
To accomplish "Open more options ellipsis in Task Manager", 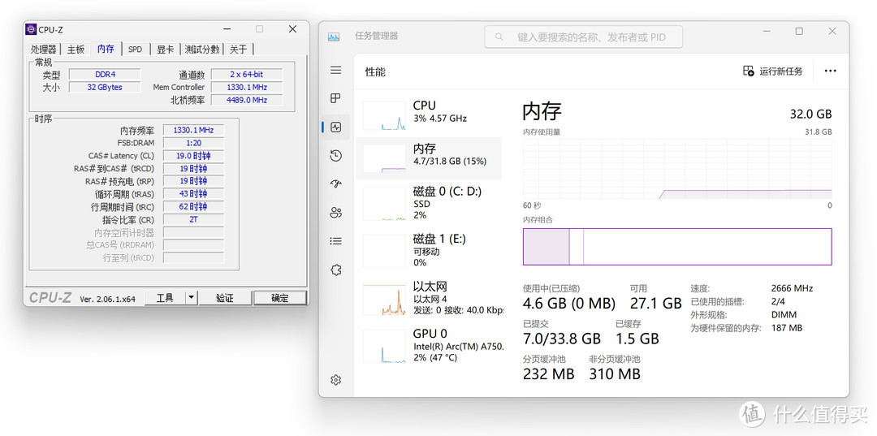I will pyautogui.click(x=830, y=71).
